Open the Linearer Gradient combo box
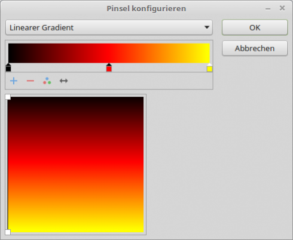The height and width of the screenshot is (240, 293). (x=109, y=27)
